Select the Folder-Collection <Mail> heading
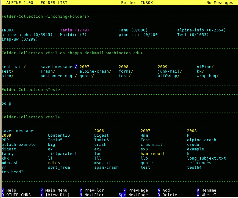 31,117
